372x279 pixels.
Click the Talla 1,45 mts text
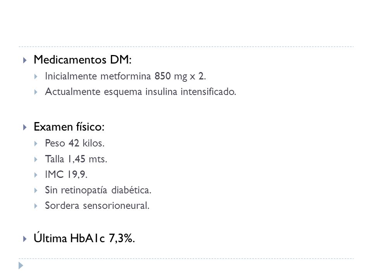76,159
